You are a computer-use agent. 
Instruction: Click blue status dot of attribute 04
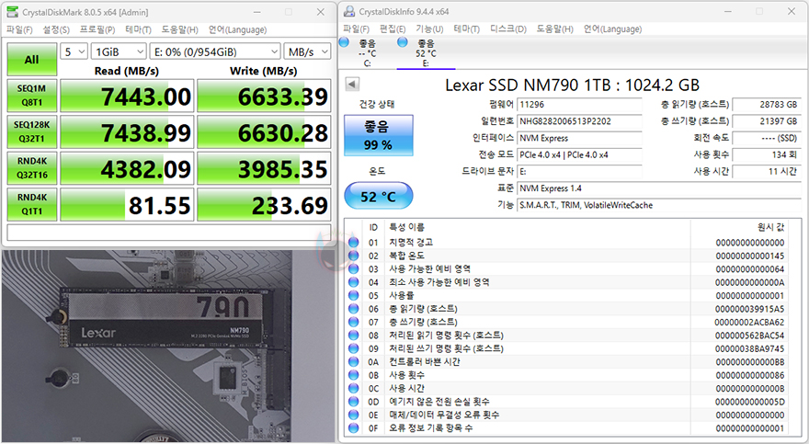(353, 282)
